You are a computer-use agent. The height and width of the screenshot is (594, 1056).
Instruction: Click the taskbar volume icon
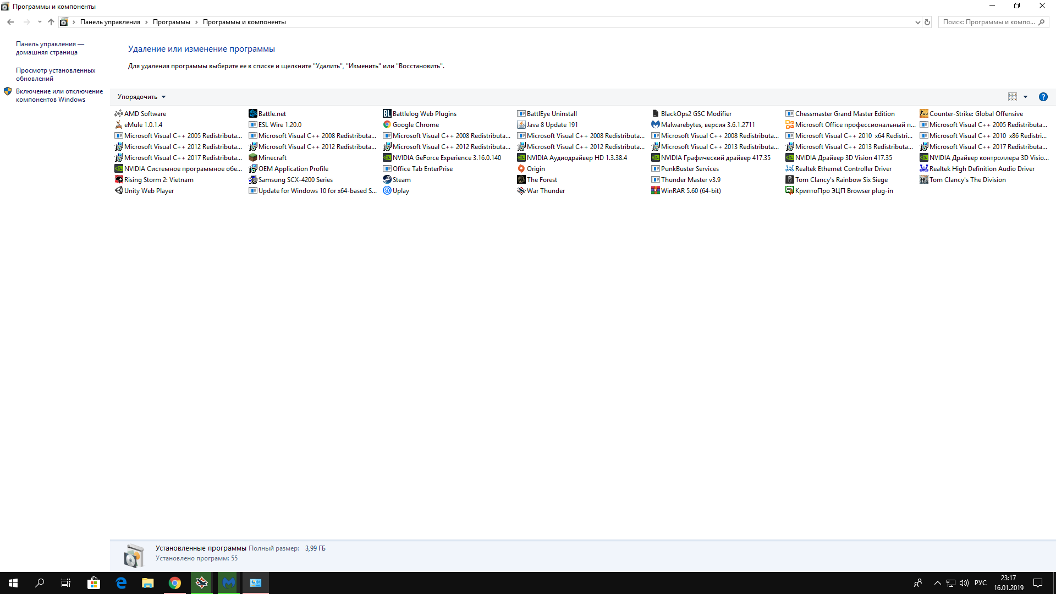[x=964, y=583]
